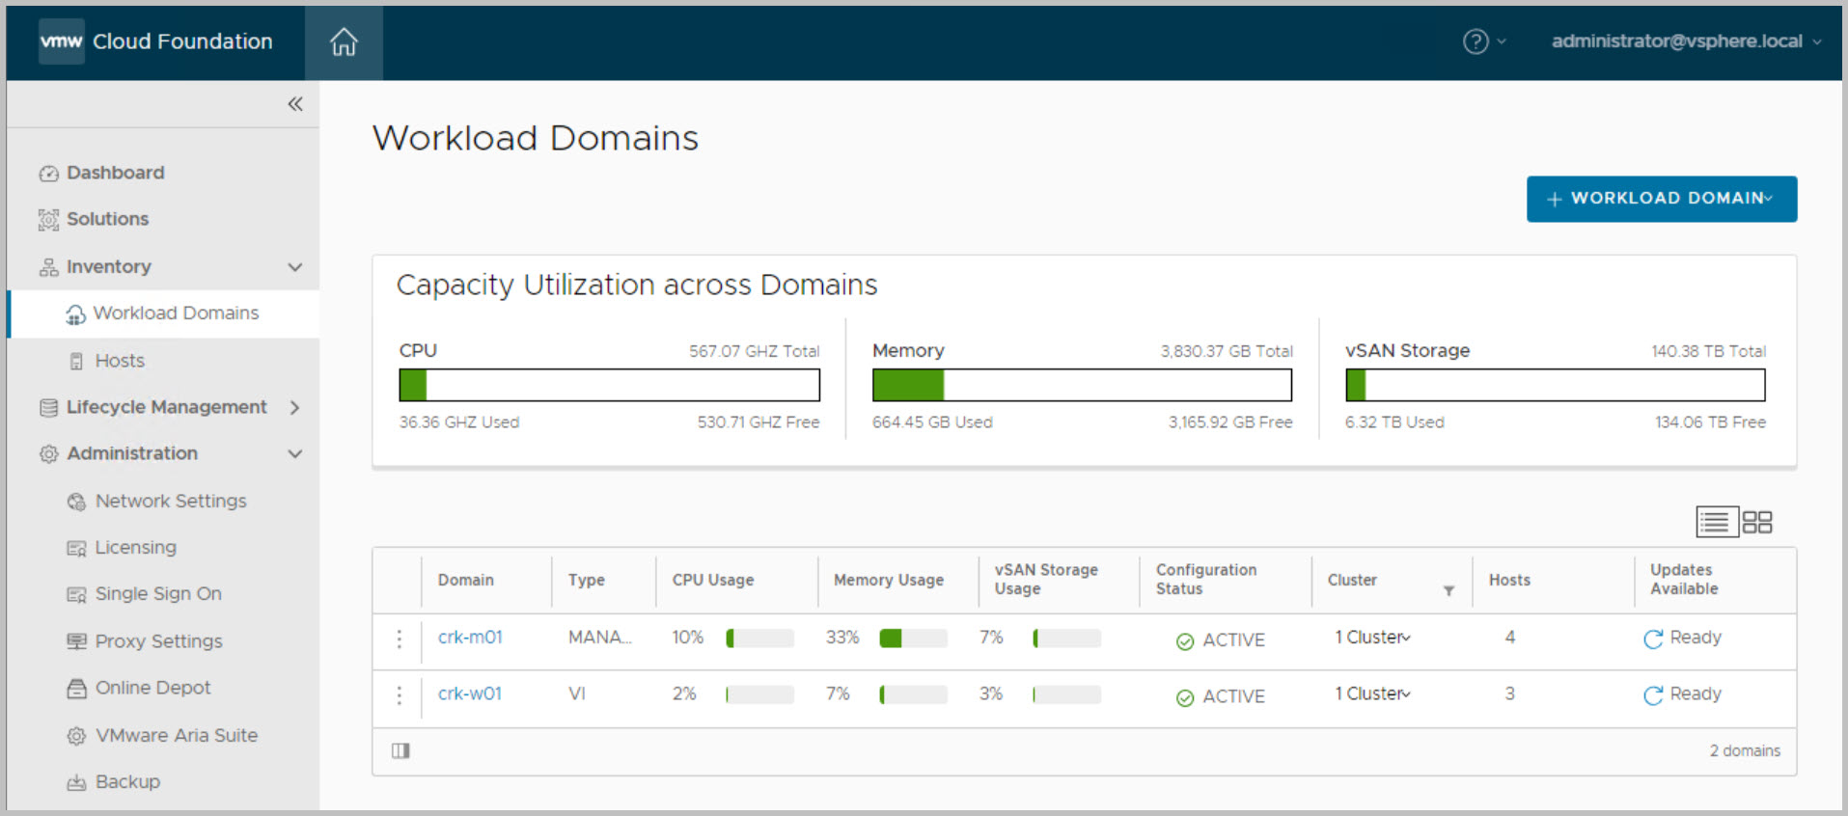Expand the Lifecycle Management section
Screen dimensions: 1848x816
[295, 408]
